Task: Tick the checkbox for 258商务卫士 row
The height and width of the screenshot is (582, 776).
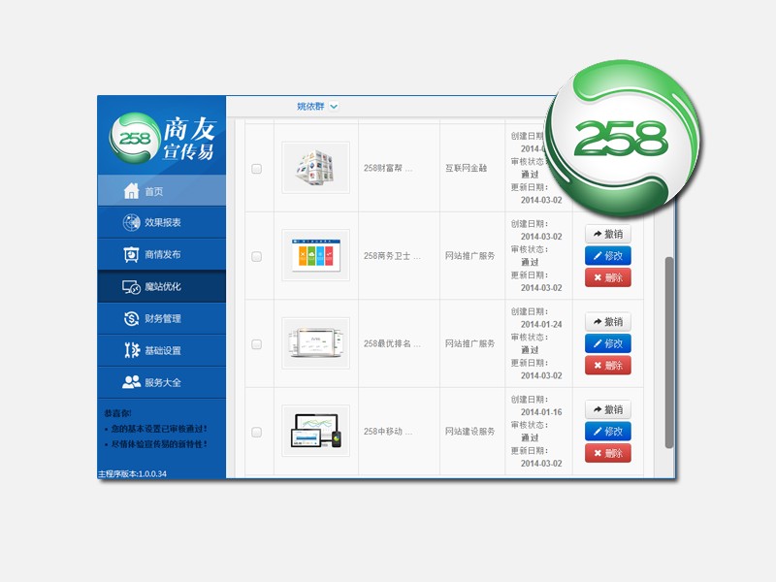Action: click(257, 257)
